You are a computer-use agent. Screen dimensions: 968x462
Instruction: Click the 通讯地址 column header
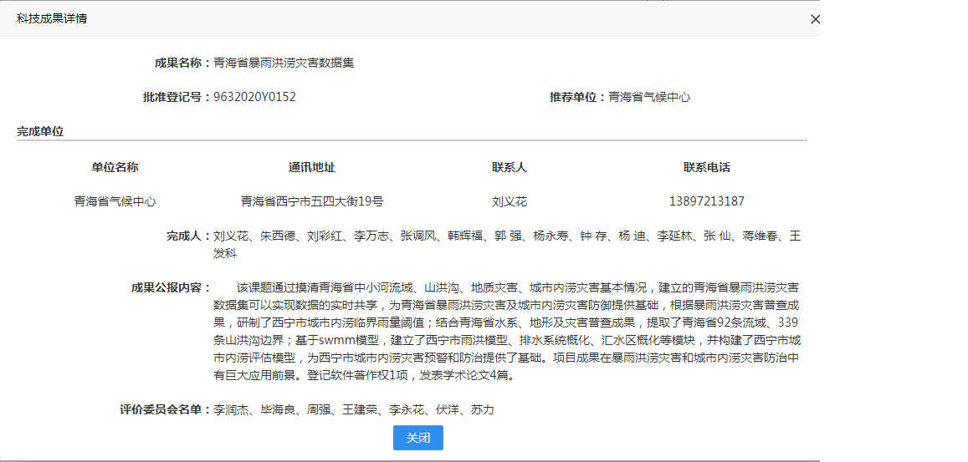pyautogui.click(x=312, y=167)
